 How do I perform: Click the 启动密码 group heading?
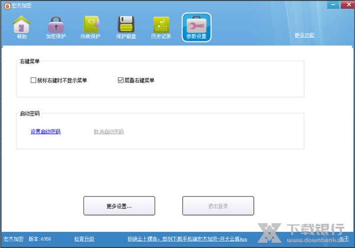[x=30, y=113]
